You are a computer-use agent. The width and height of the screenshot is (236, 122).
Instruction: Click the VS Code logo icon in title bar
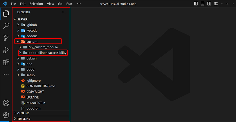pos(5,3)
